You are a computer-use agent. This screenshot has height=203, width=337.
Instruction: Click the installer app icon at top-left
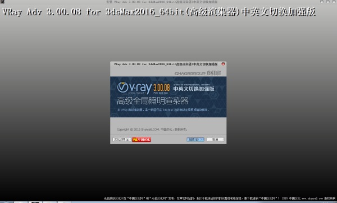click(x=2, y=2)
